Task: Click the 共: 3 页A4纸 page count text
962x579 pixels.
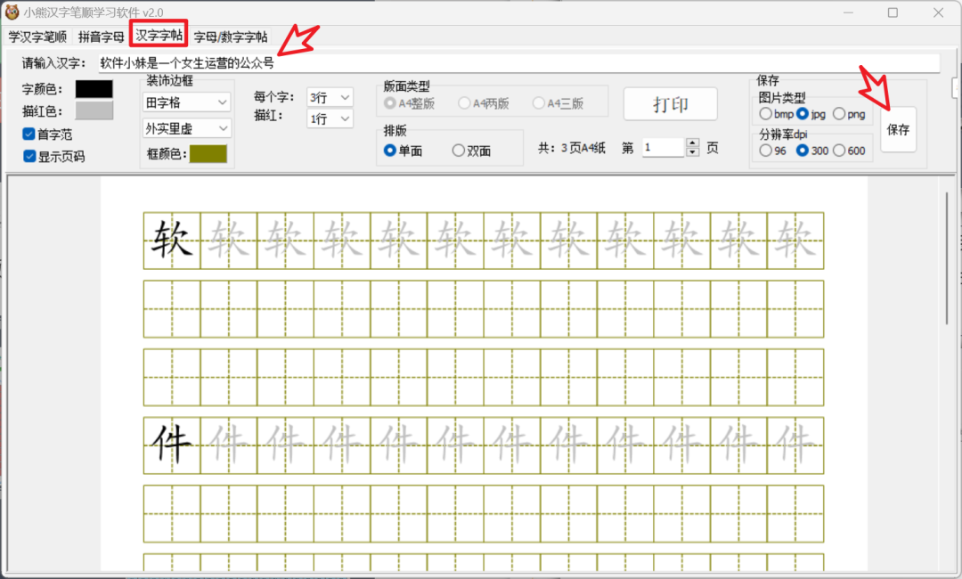Action: [572, 148]
